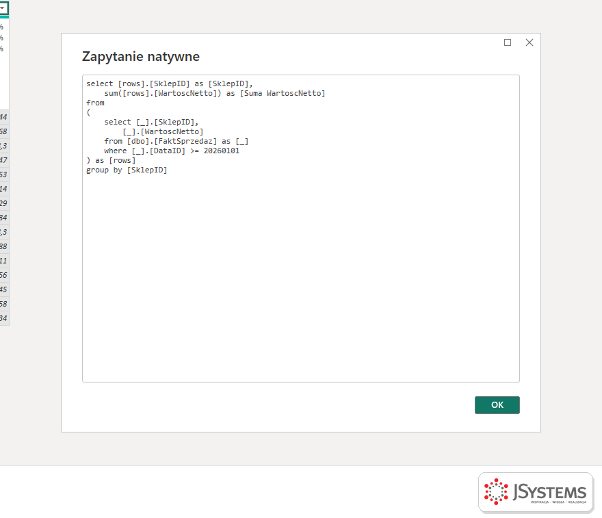Image resolution: width=602 pixels, height=518 pixels.
Task: Click the 'where [_].[DataID] >= 20260101' line
Action: [x=172, y=151]
